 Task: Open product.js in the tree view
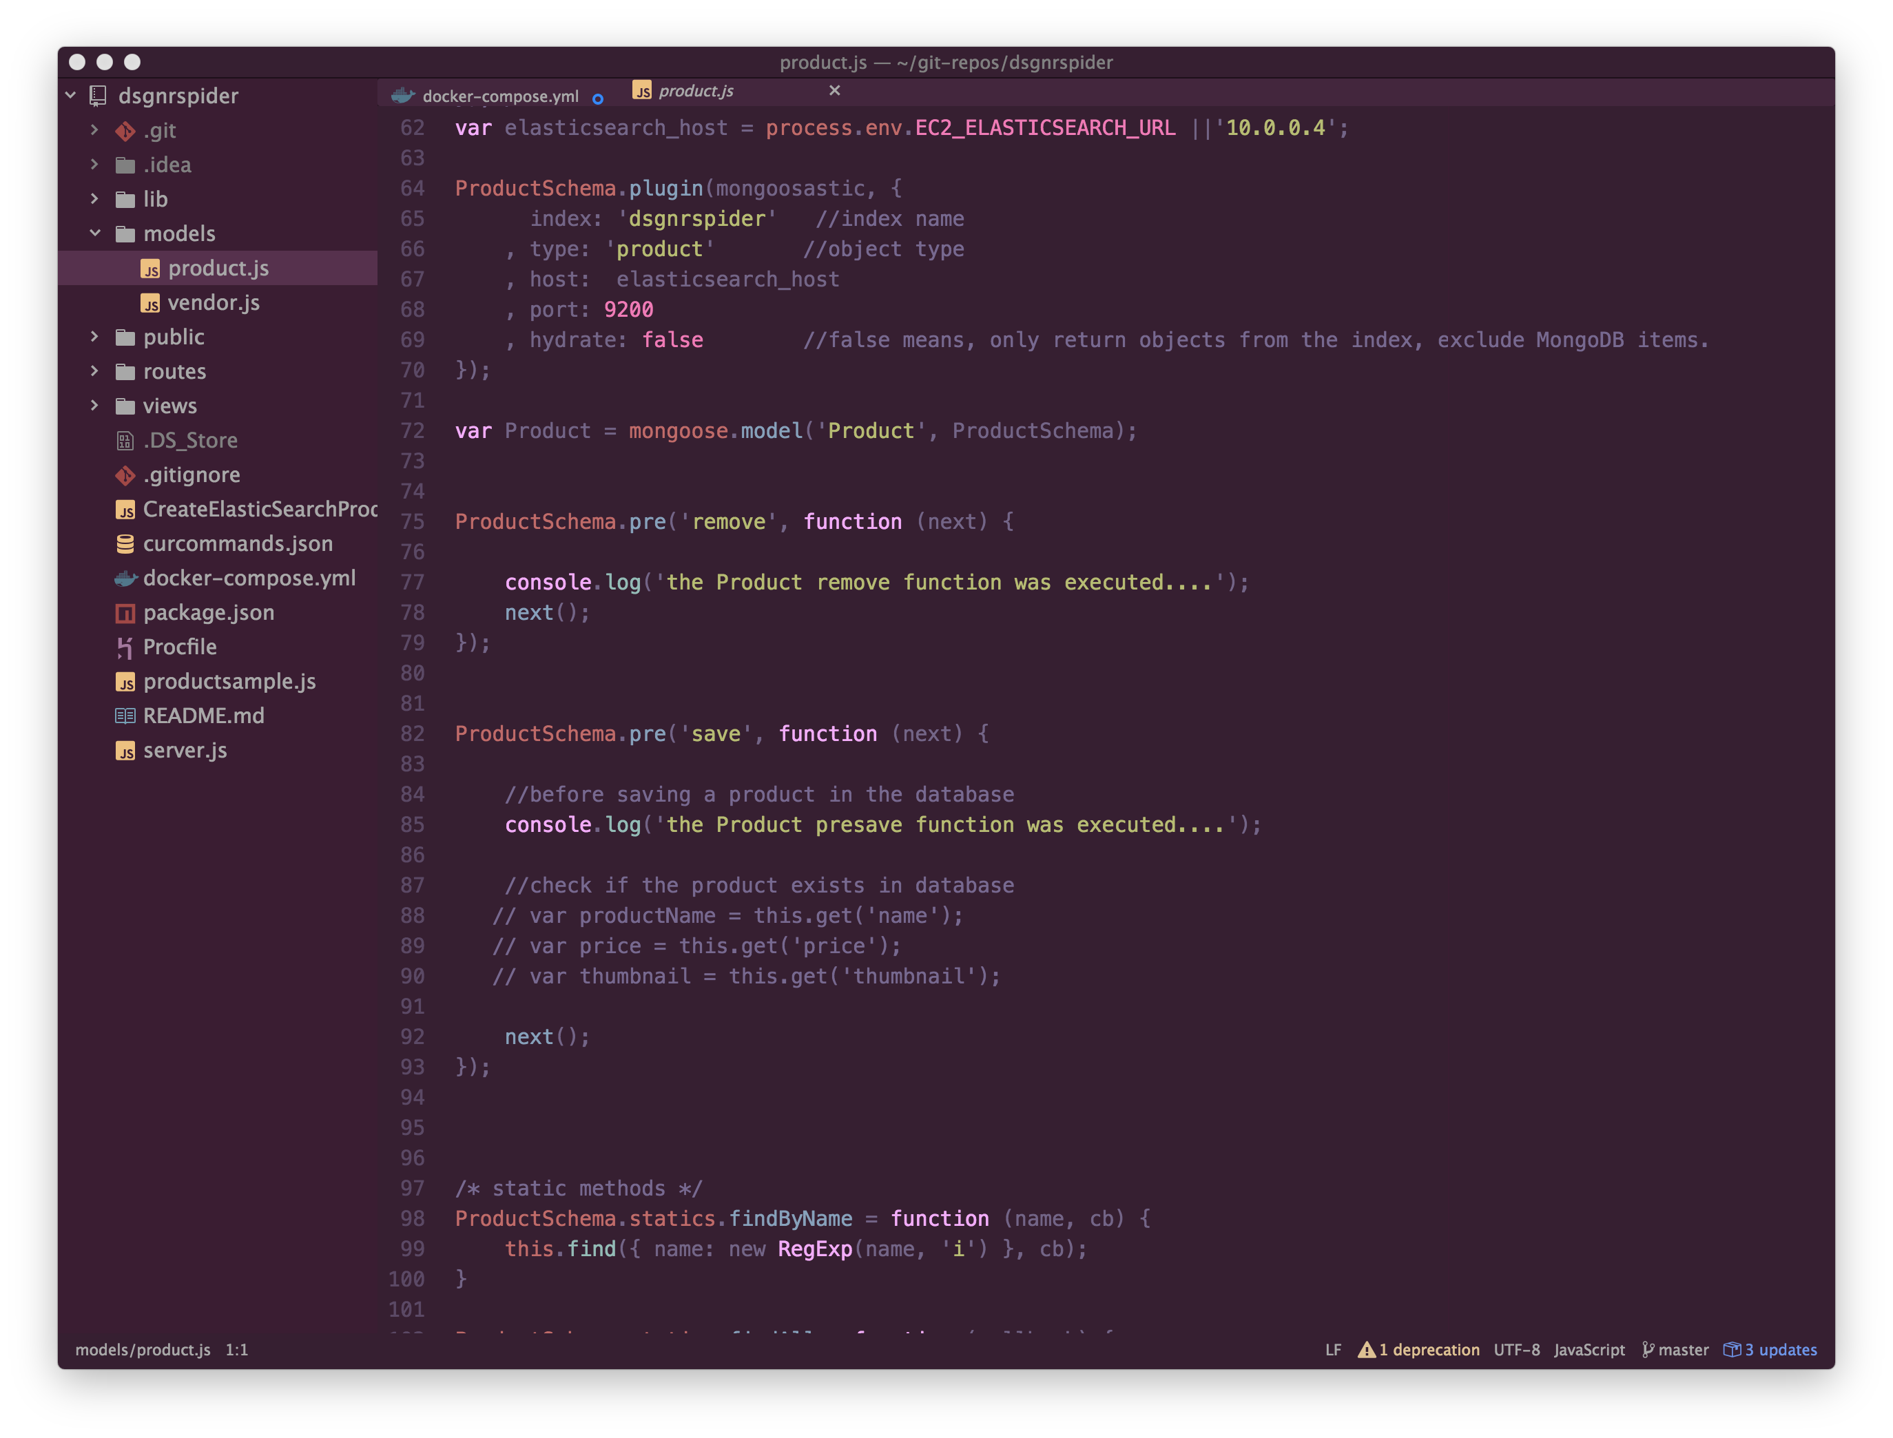218,268
